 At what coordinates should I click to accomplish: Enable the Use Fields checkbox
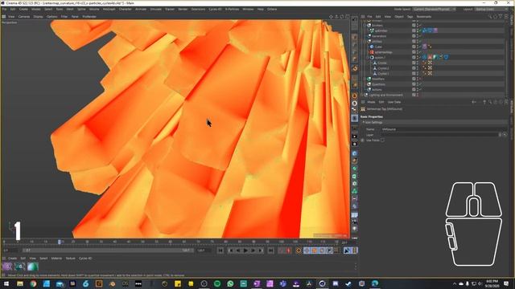383,140
